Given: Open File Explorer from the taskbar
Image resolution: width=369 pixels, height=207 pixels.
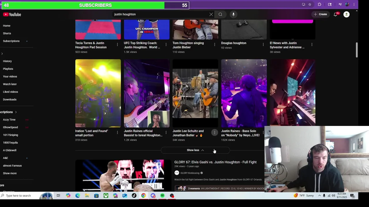Looking at the screenshot, I should coord(87,196).
